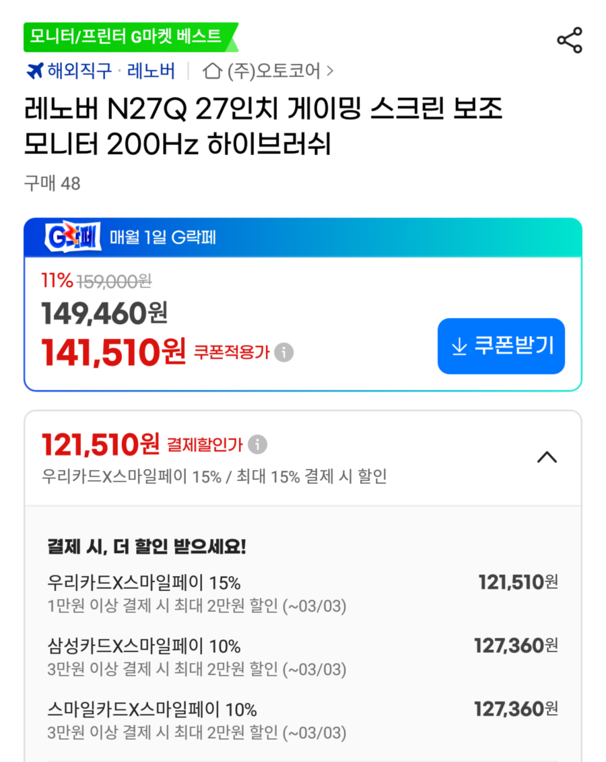Tap the G락페 logo in the banner
Image resolution: width=606 pixels, height=762 pixels.
click(x=71, y=236)
